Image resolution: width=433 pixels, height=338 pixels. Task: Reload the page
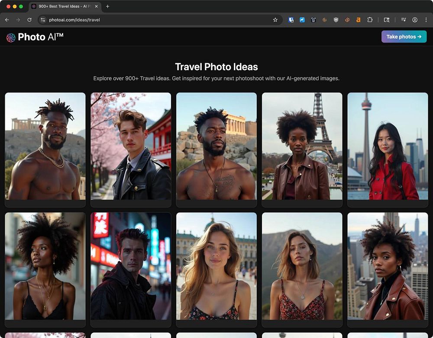29,20
